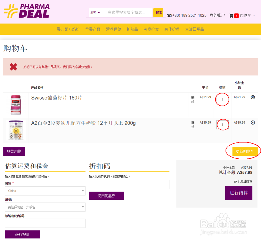Click the 继续购物 continue shopping button
The height and width of the screenshot is (241, 261).
click(x=14, y=151)
